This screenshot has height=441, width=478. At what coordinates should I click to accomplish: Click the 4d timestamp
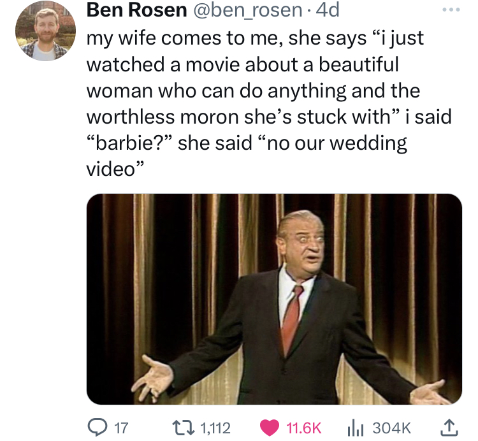331,10
